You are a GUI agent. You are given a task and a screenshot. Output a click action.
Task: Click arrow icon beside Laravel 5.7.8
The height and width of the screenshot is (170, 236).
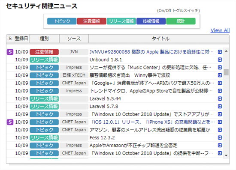point(220,106)
